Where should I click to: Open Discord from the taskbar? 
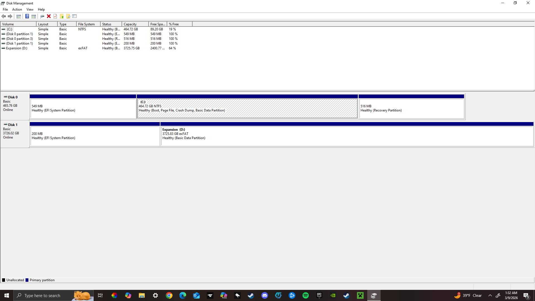[265, 295]
